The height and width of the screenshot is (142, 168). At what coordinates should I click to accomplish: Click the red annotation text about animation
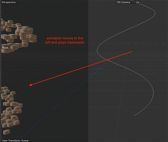pos(65,40)
